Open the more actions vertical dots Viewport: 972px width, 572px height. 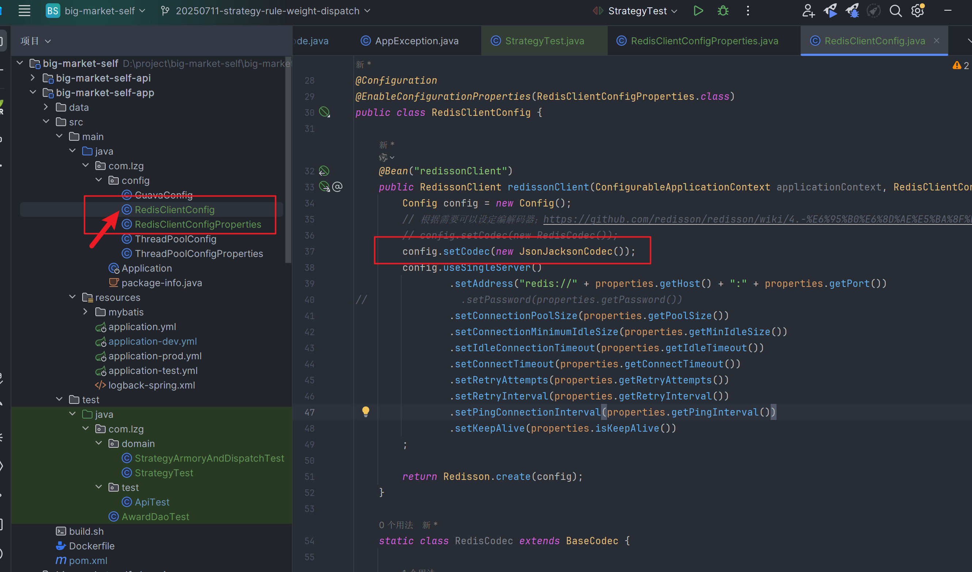(748, 11)
